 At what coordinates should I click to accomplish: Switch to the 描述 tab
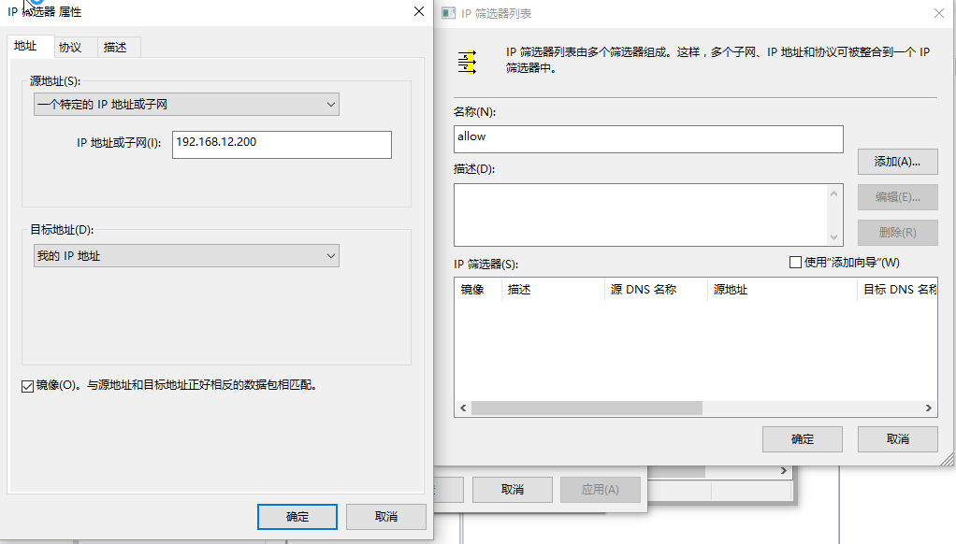click(115, 45)
